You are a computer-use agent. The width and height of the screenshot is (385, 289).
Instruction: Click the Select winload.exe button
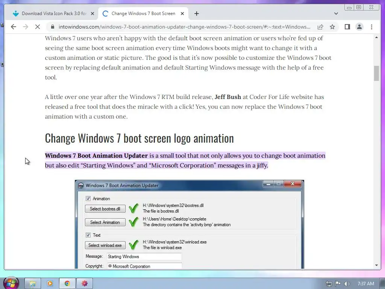point(105,245)
